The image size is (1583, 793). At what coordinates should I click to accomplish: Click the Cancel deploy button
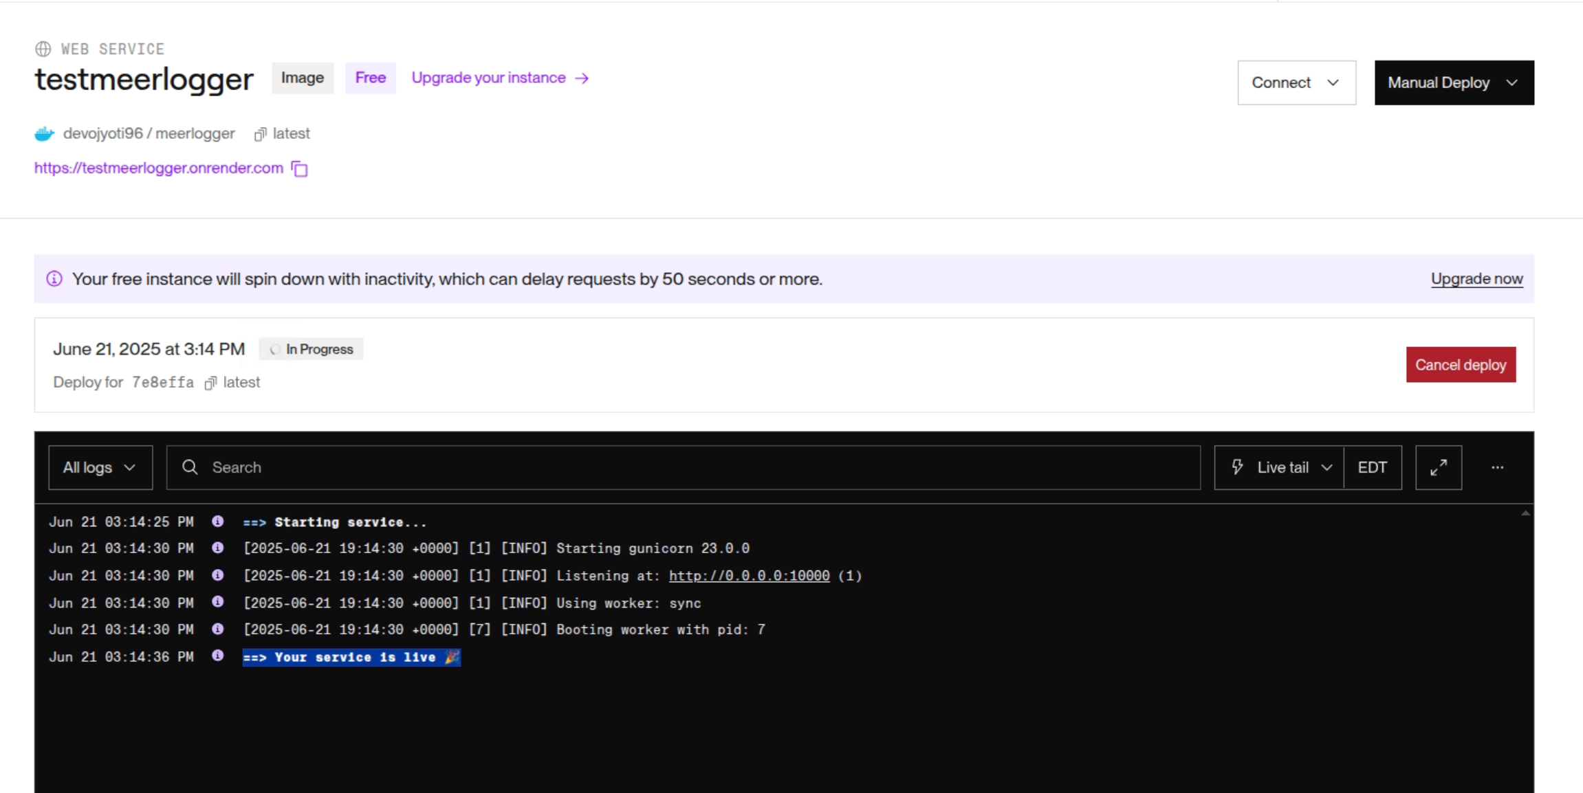pyautogui.click(x=1461, y=365)
